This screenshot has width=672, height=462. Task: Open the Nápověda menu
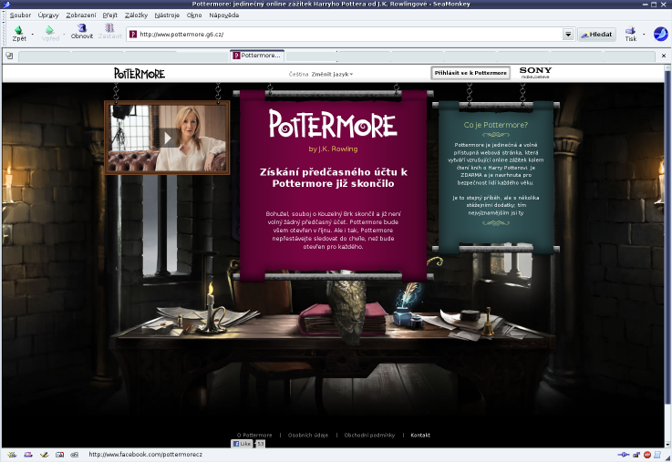[223, 15]
